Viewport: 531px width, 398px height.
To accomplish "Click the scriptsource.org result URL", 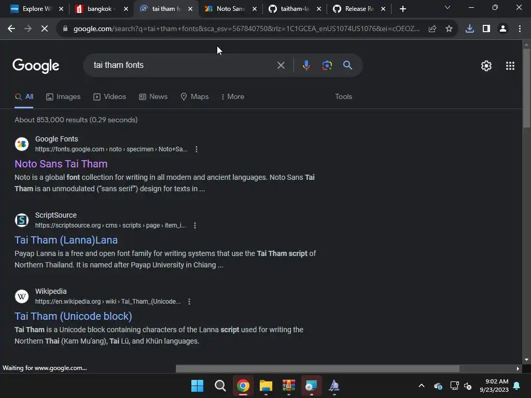I will coord(110,225).
